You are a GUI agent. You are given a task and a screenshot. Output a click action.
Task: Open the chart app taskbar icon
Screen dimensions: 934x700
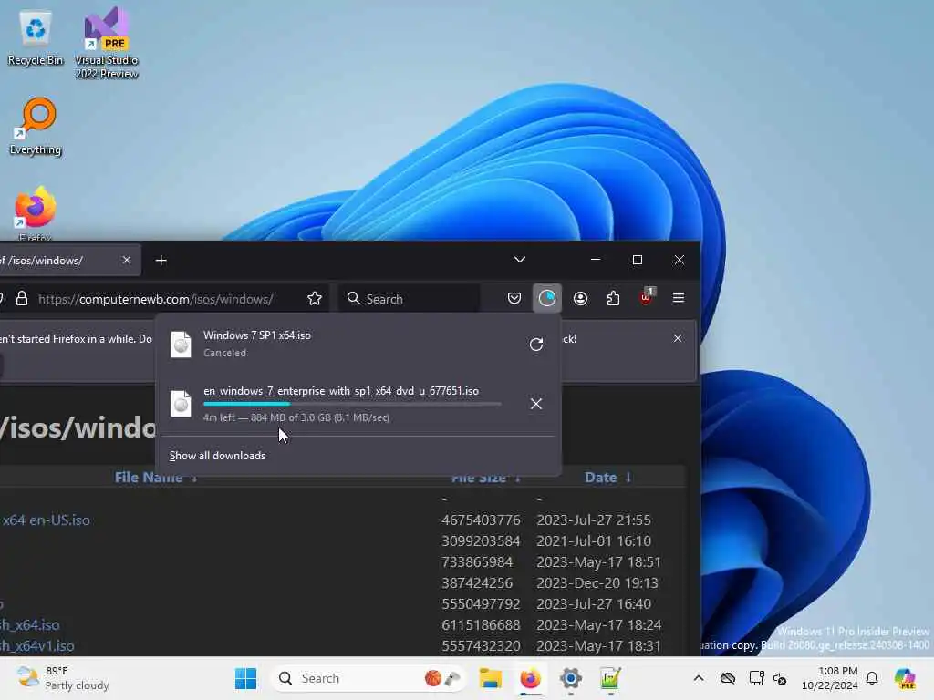[610, 678]
